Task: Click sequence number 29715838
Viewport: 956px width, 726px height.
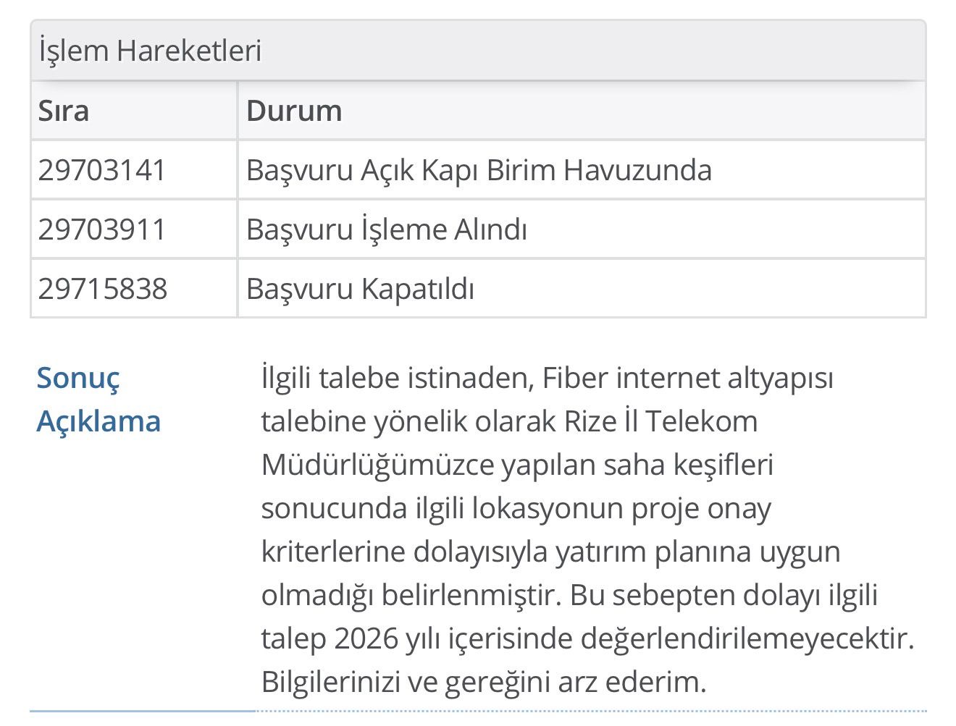Action: coord(103,289)
